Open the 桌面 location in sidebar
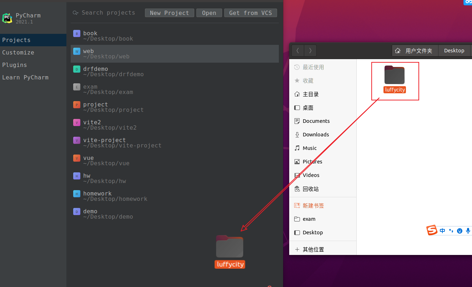This screenshot has height=287, width=472. (x=323, y=108)
